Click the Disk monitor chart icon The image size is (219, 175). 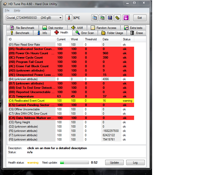coord(45,28)
